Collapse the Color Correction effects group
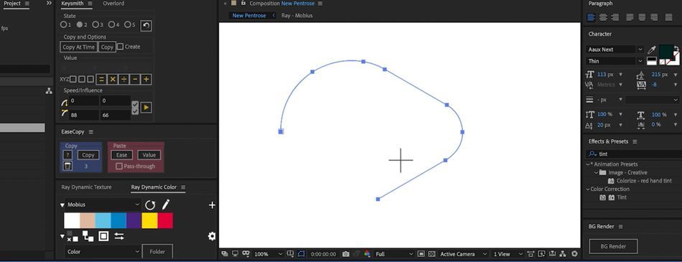 pyautogui.click(x=588, y=190)
